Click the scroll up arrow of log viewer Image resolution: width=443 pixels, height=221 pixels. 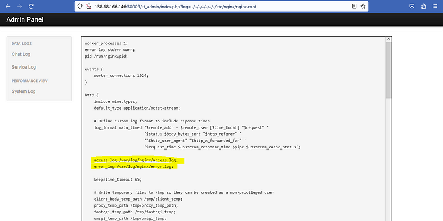tap(388, 39)
